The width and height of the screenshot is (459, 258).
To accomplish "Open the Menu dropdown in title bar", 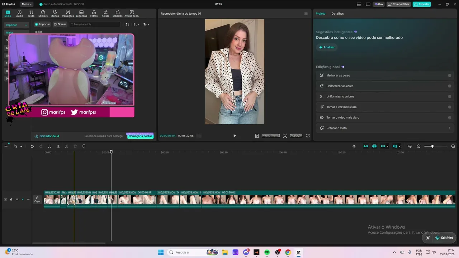I will click(x=27, y=4).
